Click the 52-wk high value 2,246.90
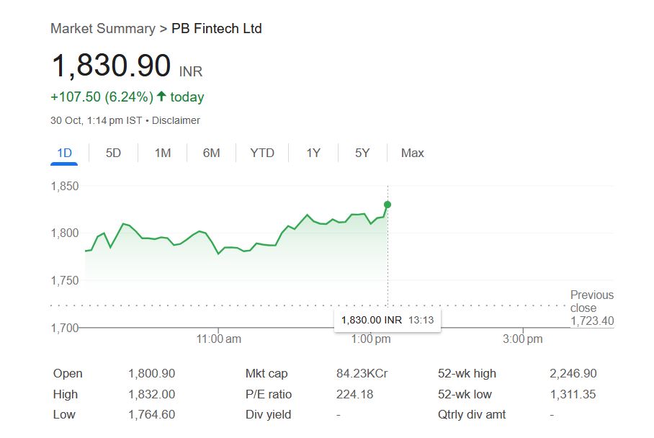The image size is (654, 438). pos(573,373)
